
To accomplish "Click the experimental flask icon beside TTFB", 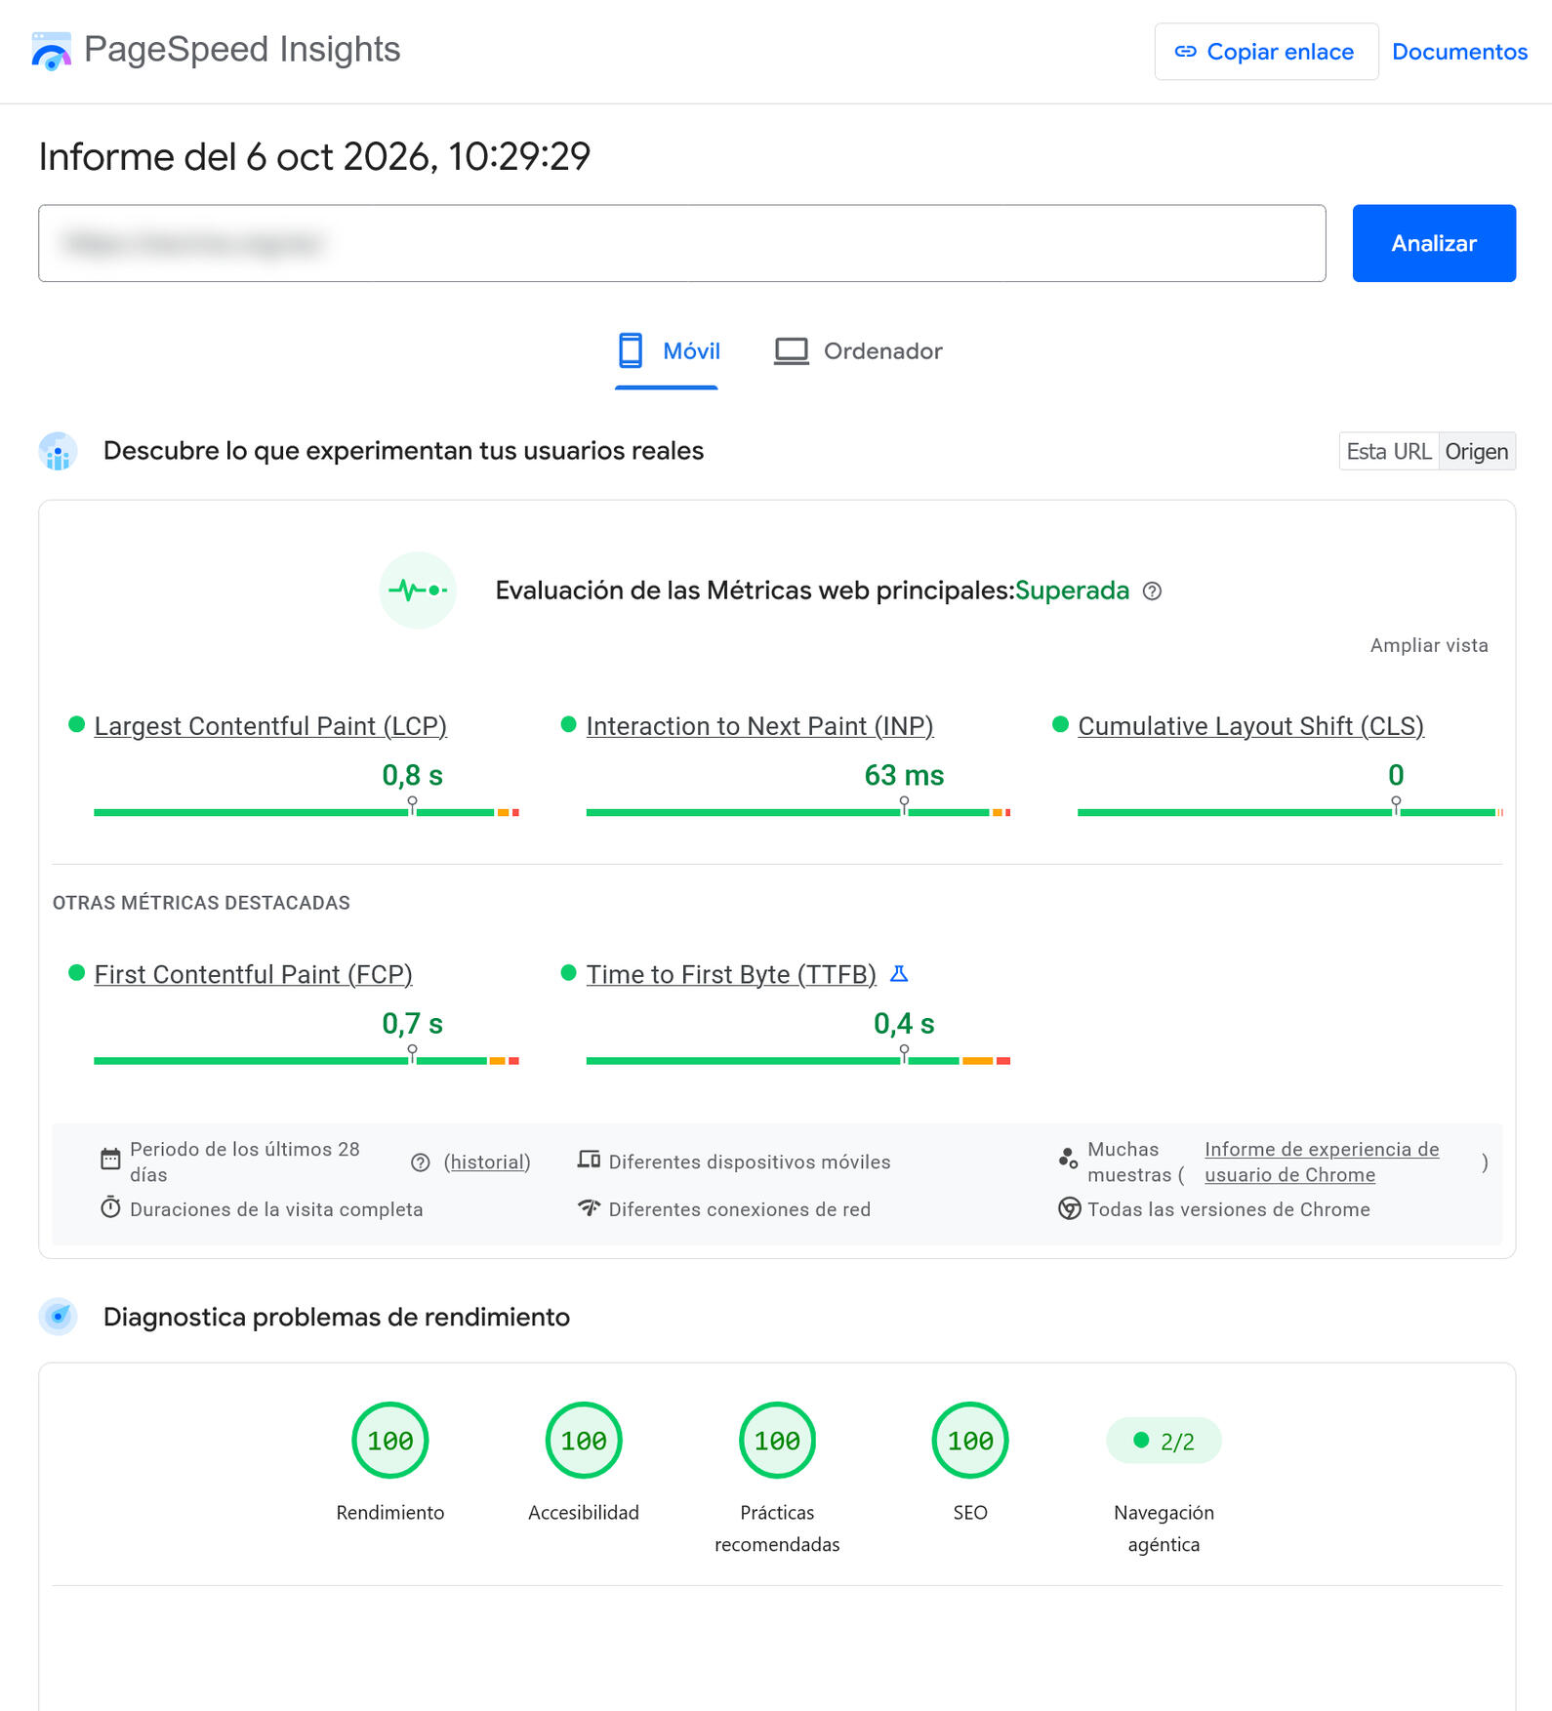I will pyautogui.click(x=899, y=974).
